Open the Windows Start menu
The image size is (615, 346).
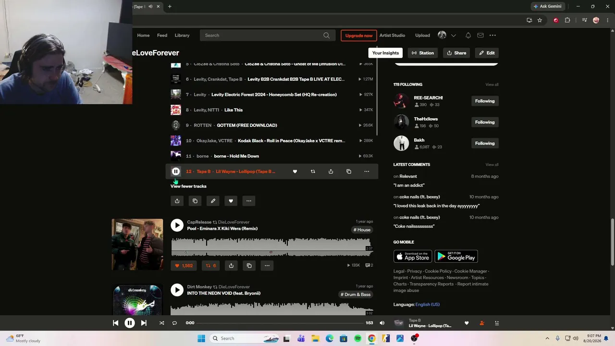click(201, 339)
